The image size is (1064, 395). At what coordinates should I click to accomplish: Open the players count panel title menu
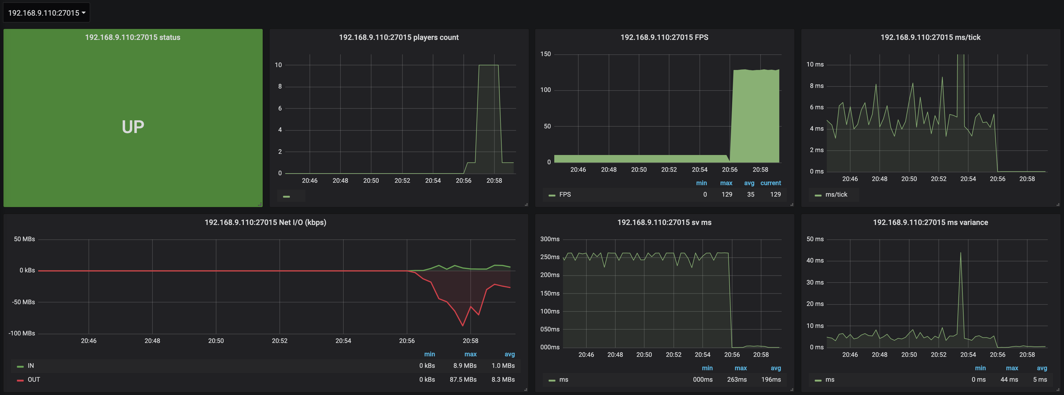398,37
